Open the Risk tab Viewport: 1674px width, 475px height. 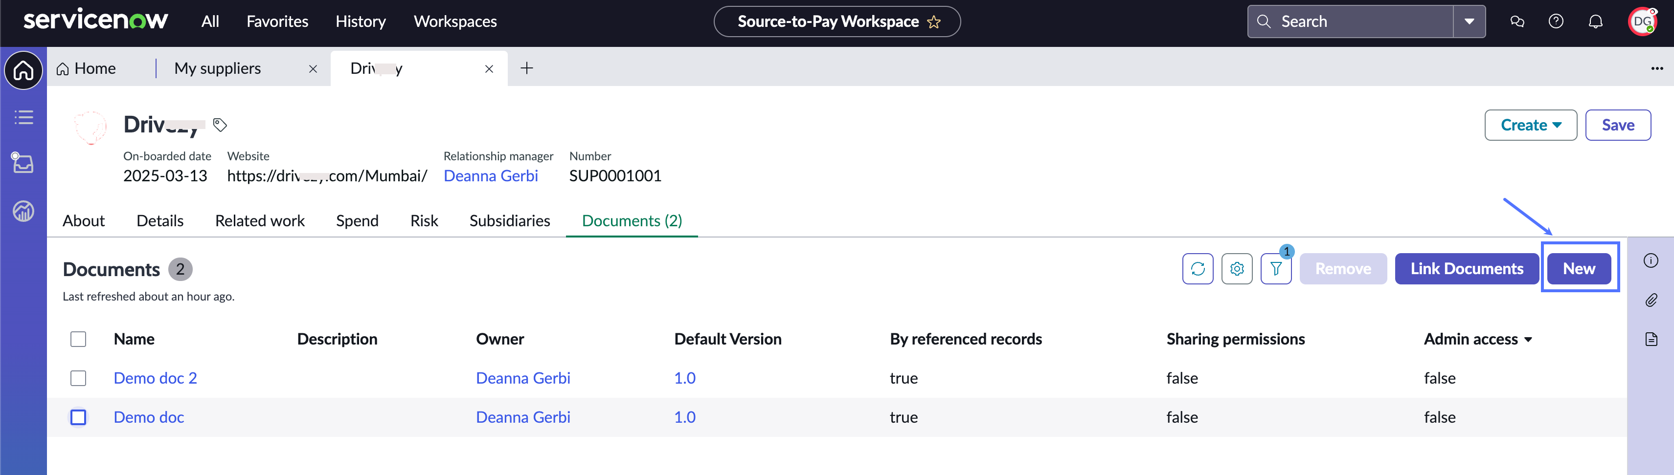click(x=424, y=220)
